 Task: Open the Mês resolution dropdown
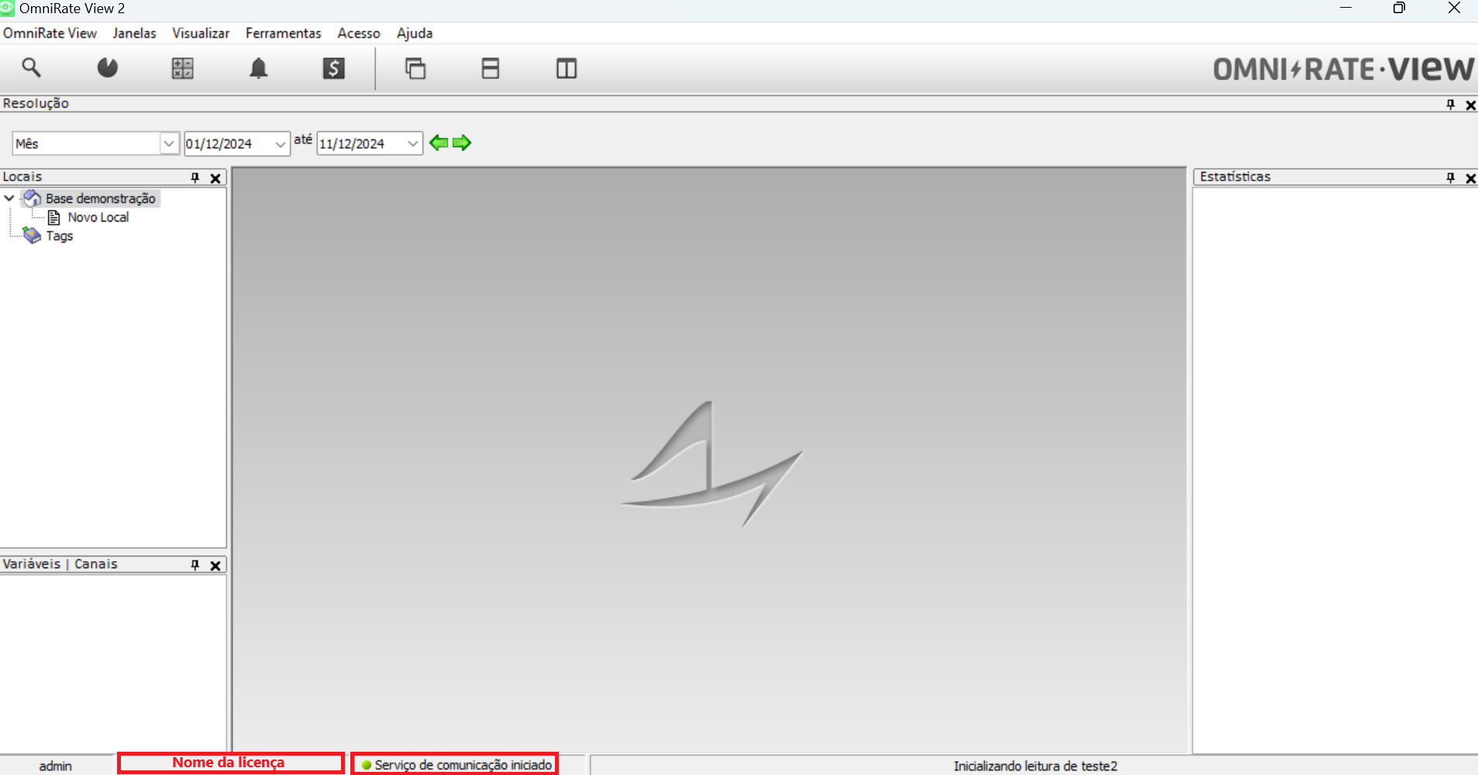[168, 143]
